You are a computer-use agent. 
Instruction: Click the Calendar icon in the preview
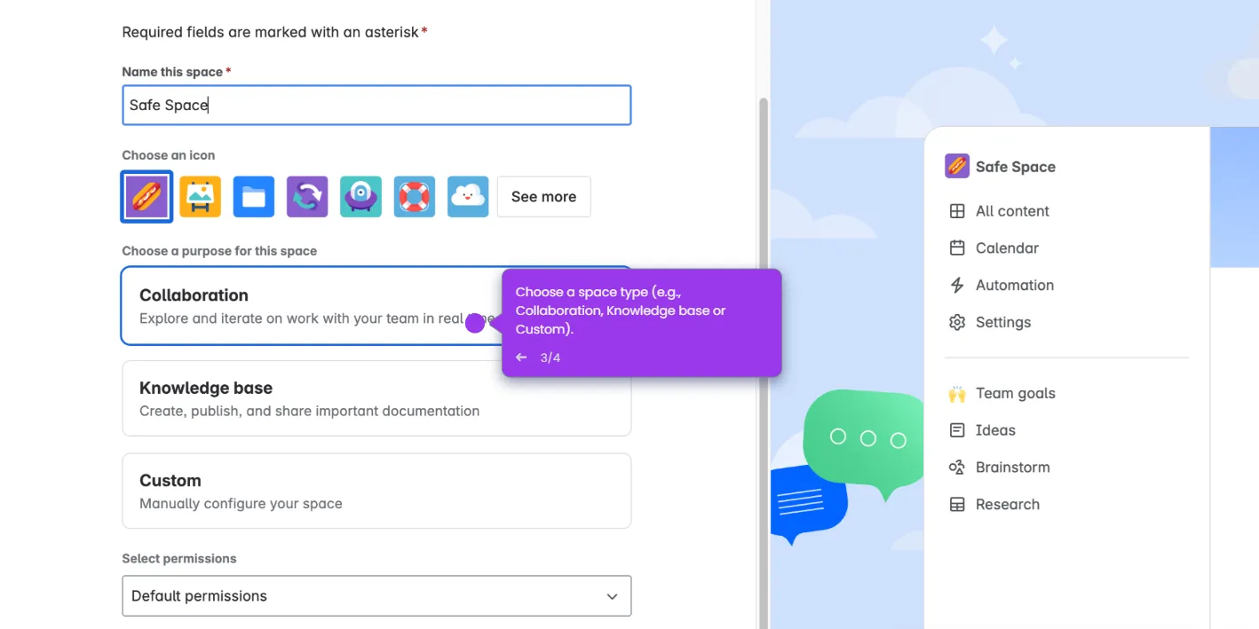pyautogui.click(x=957, y=248)
